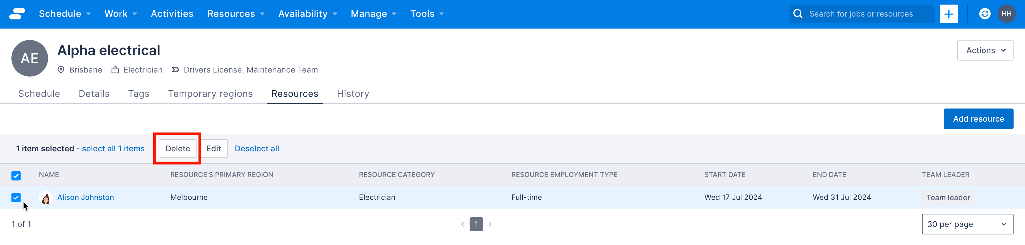Click the Wed 17 Jul 2024 cell

tap(733, 197)
